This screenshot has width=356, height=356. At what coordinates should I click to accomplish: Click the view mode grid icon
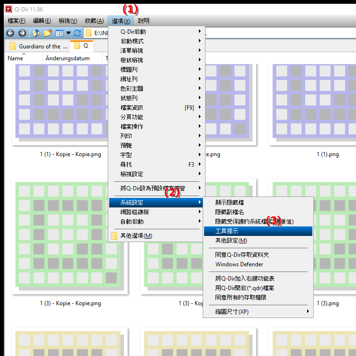59,33
